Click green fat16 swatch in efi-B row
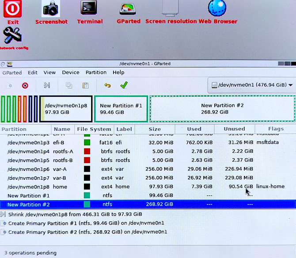 click(87, 143)
